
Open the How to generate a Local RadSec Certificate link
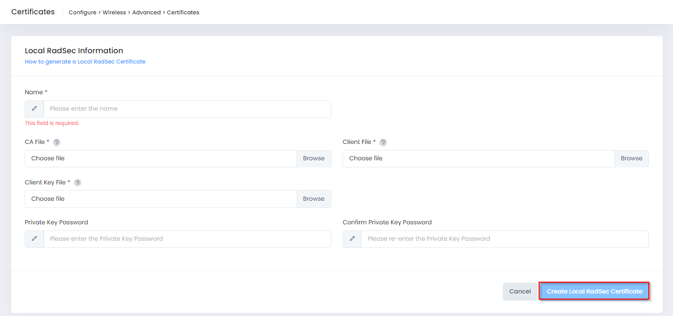(x=85, y=61)
